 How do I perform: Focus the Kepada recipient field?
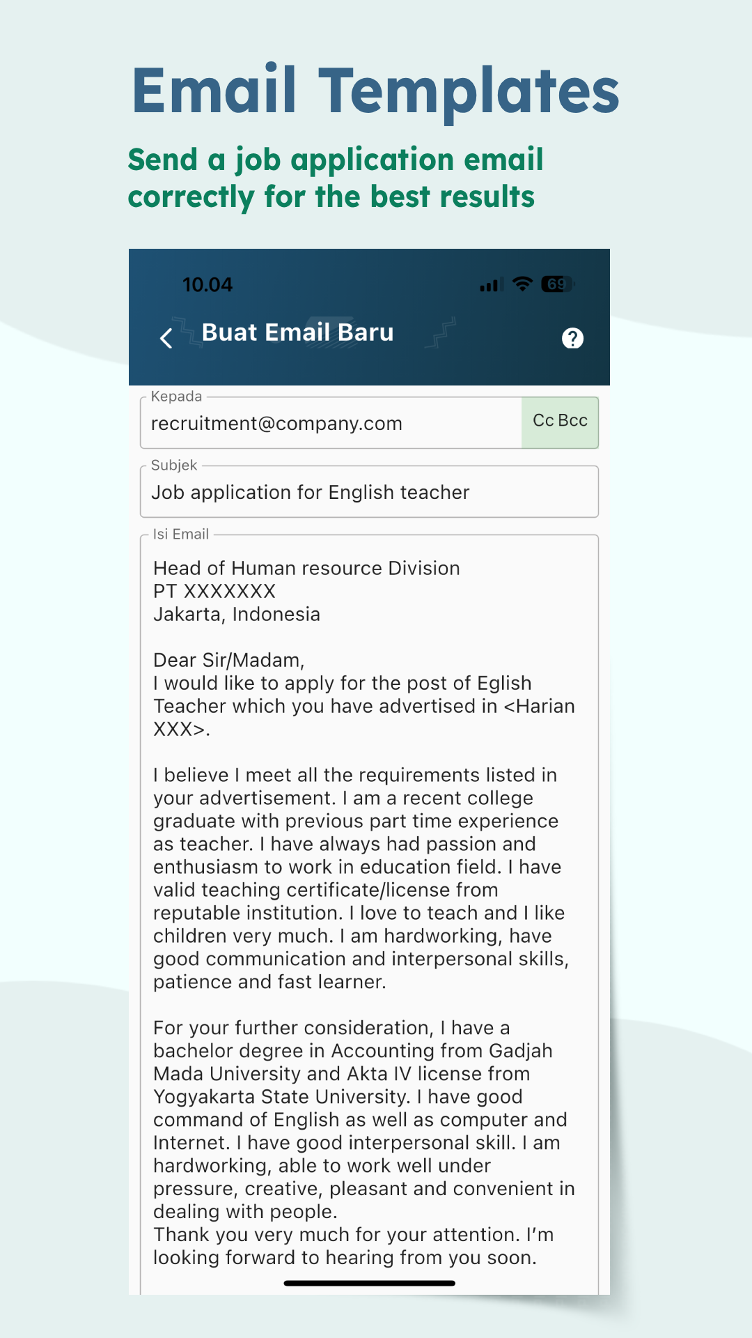coord(331,424)
